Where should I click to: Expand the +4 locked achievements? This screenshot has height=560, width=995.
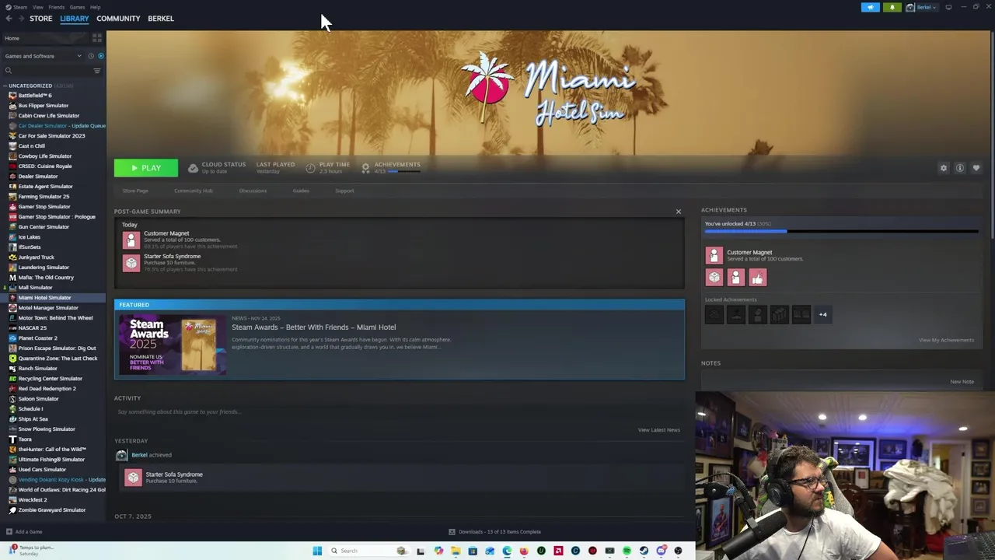[822, 314]
